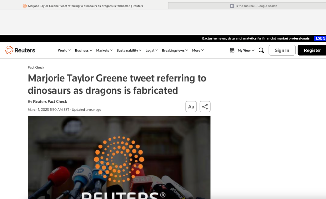Open the Breakingviews navigation menu
This screenshot has height=199, width=326.
click(x=175, y=50)
